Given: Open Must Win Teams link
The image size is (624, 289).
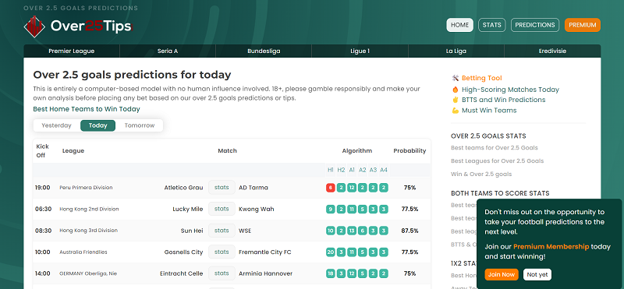Looking at the screenshot, I should (x=489, y=111).
